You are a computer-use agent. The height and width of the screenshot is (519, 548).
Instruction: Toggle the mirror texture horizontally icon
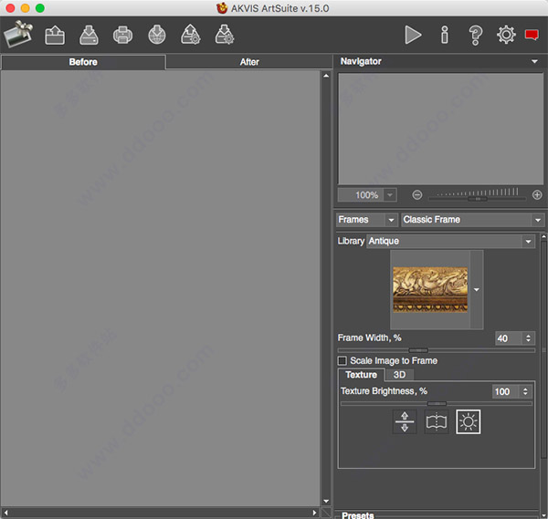(x=437, y=421)
